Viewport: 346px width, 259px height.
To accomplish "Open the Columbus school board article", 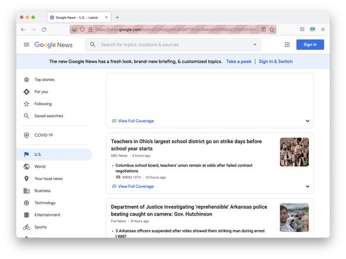I will 184,168.
